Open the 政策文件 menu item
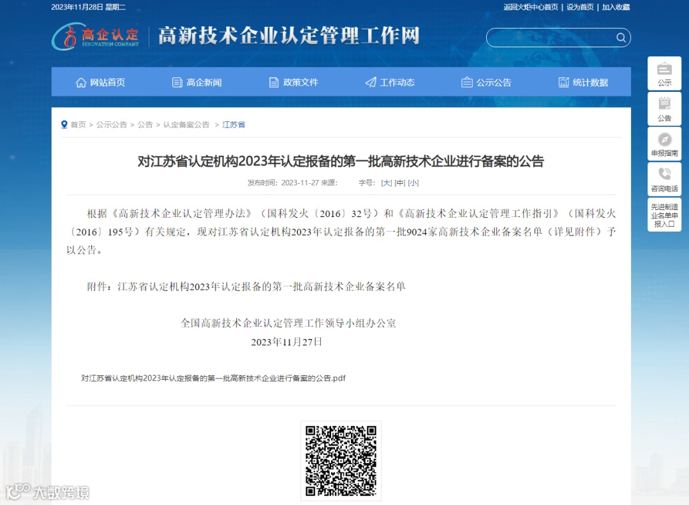 300,82
